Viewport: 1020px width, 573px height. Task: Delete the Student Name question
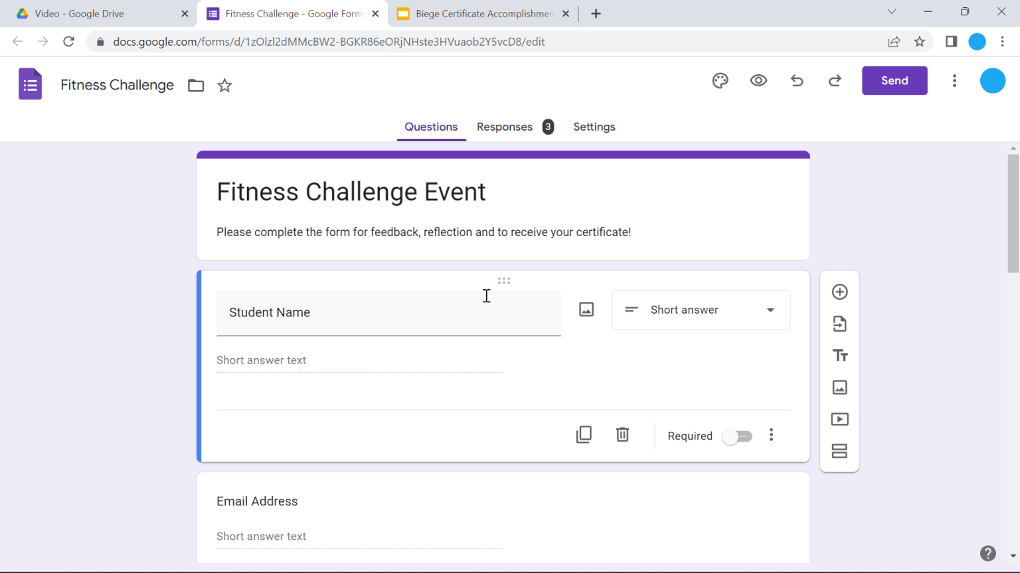[622, 434]
